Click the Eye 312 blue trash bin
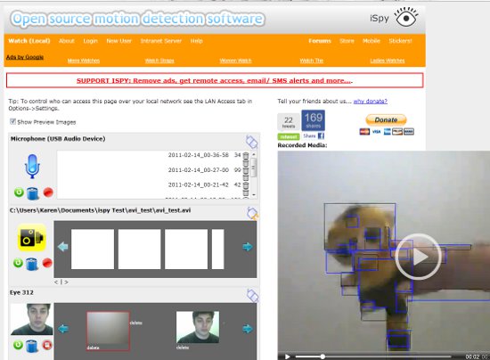 pyautogui.click(x=32, y=346)
